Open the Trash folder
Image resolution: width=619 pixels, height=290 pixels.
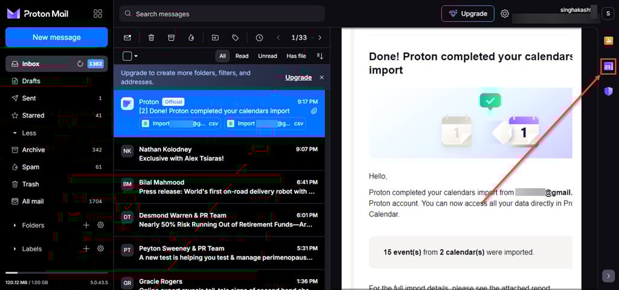[56, 184]
